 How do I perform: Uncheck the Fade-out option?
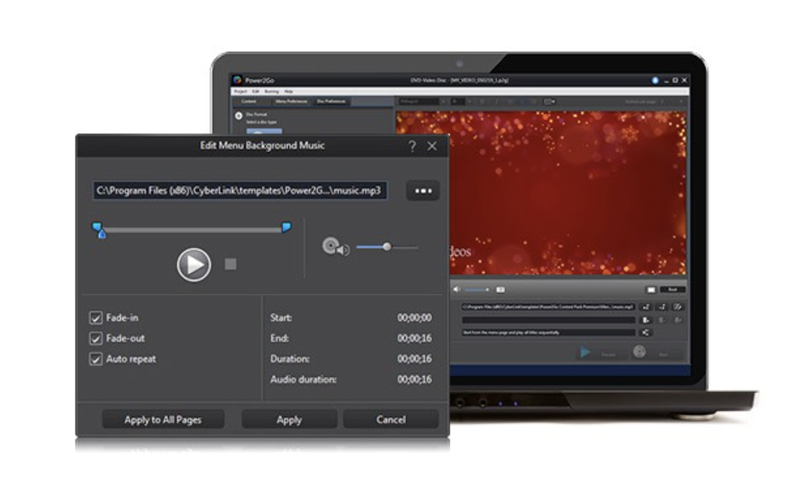[96, 338]
